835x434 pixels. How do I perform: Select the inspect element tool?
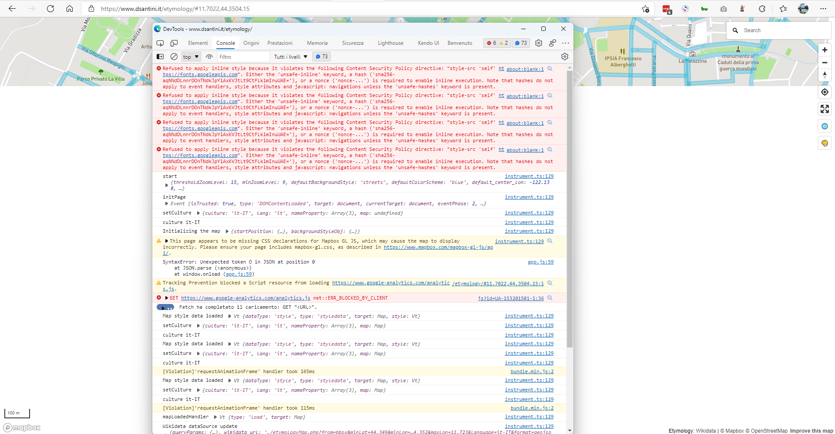tap(160, 43)
